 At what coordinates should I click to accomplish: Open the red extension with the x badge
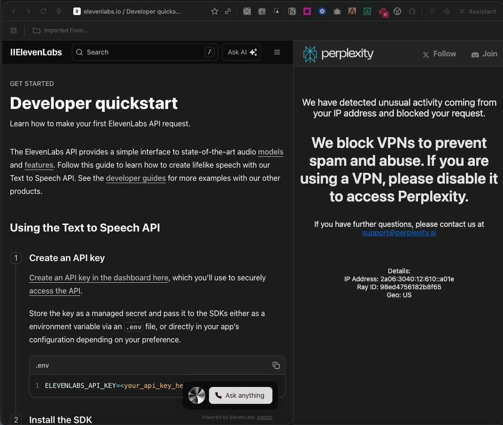coord(383,12)
